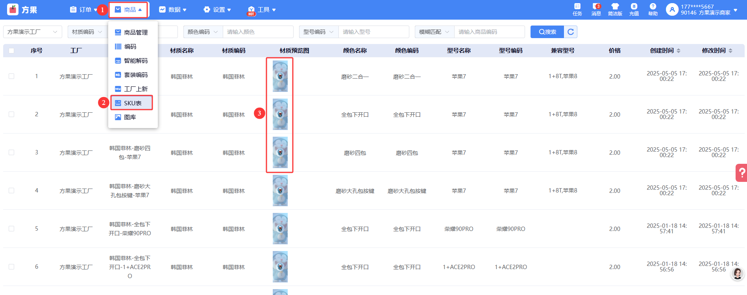The width and height of the screenshot is (747, 295).
Task: Expand the 模糊匹配 match-mode dropdown
Action: tap(435, 32)
